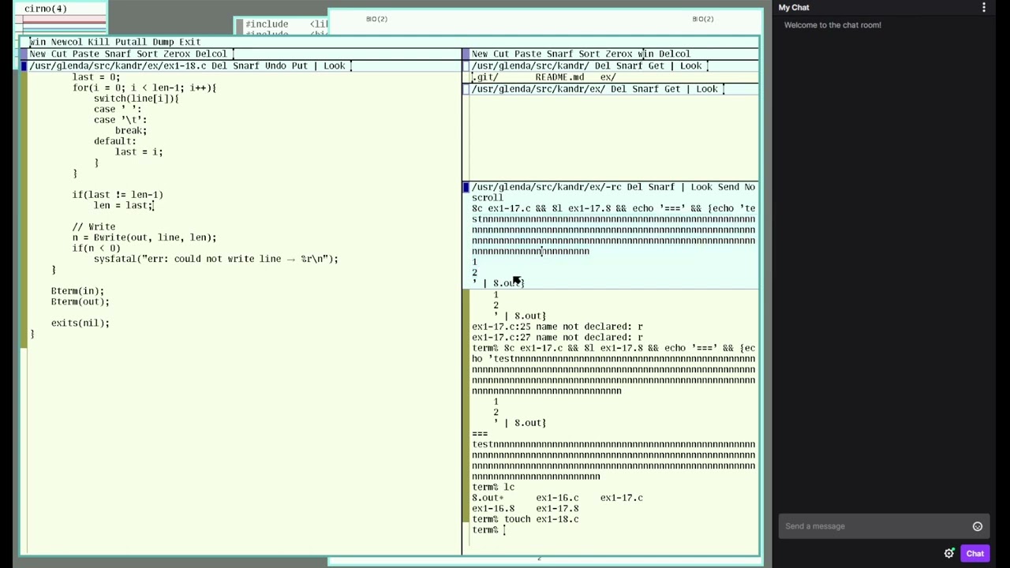Viewport: 1010px width, 568px height.
Task: Click Dump in acme's top tag
Action: pyautogui.click(x=163, y=42)
